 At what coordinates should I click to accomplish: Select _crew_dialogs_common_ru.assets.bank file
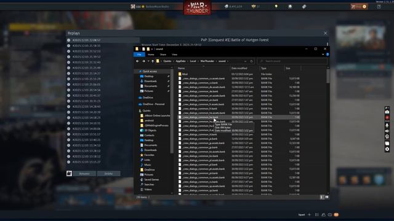coord(204,177)
